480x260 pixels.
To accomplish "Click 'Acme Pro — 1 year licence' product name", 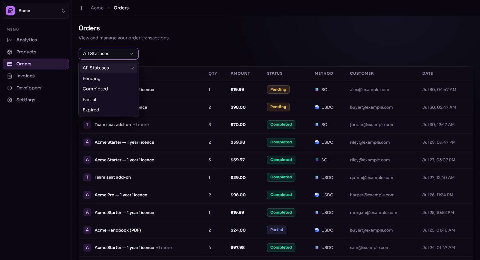I will click(x=121, y=195).
